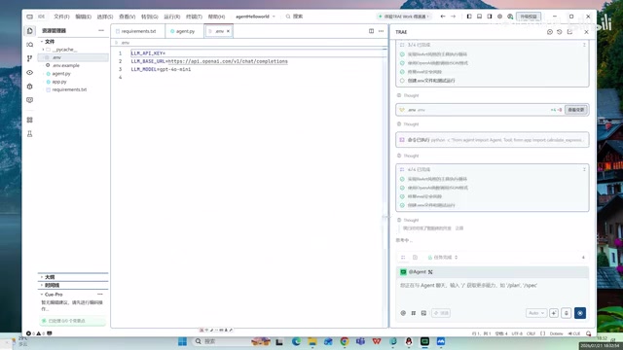The width and height of the screenshot is (623, 350).
Task: Toggle the right side panel layout icon
Action: pyautogui.click(x=490, y=17)
